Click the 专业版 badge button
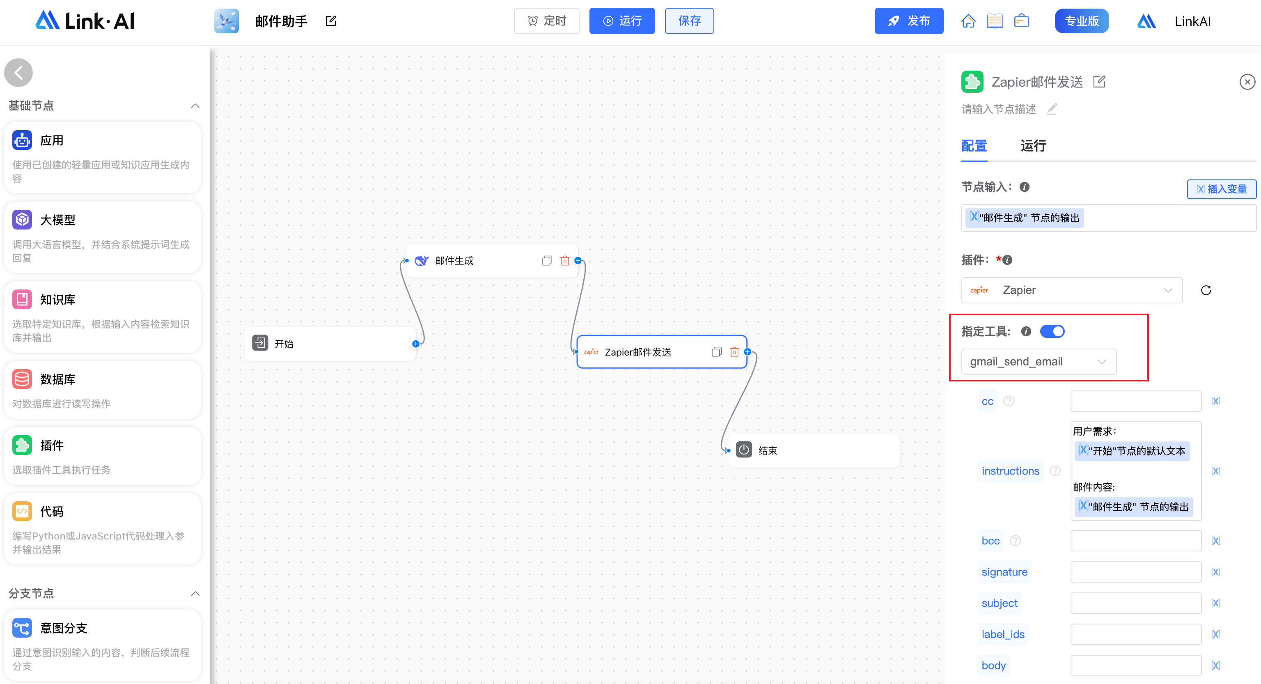The image size is (1261, 684). pos(1081,21)
